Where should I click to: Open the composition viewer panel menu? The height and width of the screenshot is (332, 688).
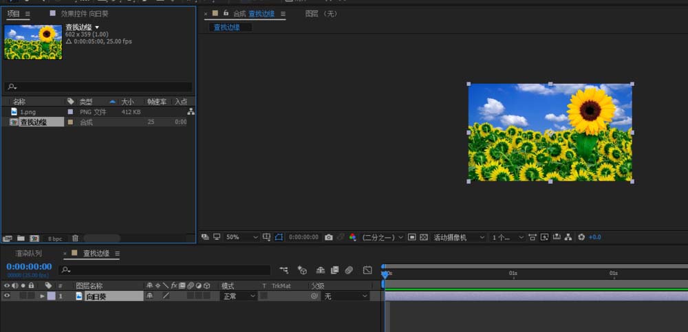283,14
